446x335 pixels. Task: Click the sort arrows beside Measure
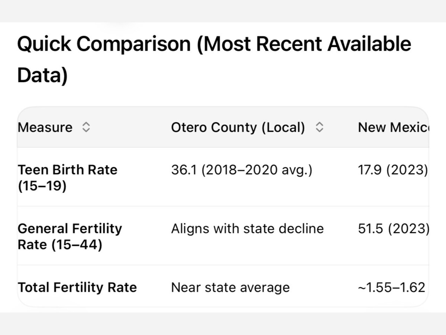(86, 128)
